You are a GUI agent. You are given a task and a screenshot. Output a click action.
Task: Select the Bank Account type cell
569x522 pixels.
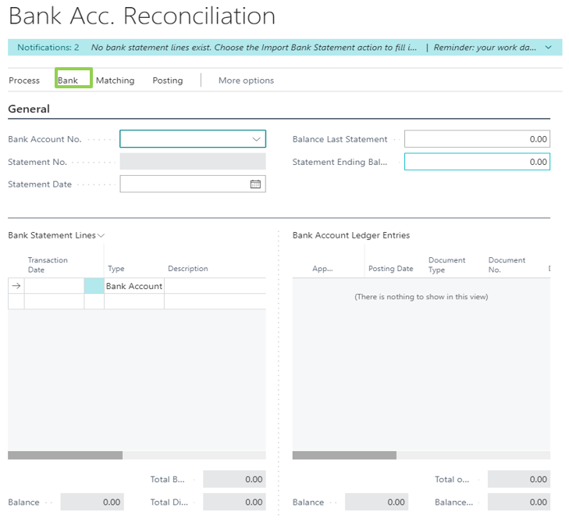pos(134,286)
